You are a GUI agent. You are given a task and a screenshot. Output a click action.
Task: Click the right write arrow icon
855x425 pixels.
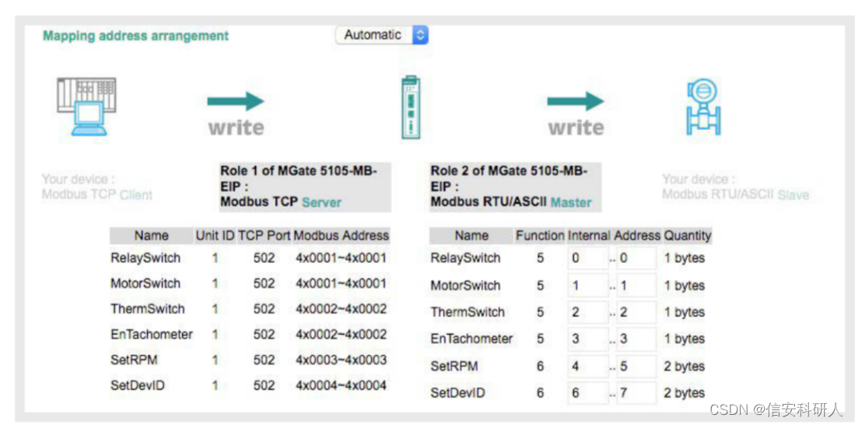(x=576, y=101)
